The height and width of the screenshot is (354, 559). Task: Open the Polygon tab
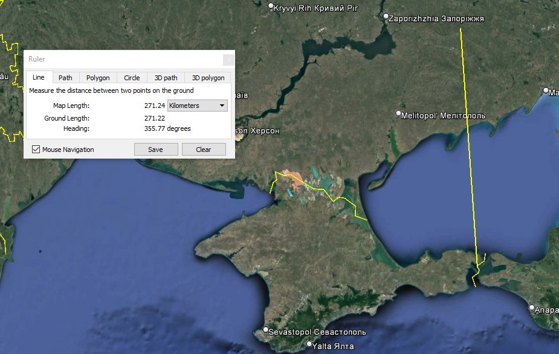point(98,78)
